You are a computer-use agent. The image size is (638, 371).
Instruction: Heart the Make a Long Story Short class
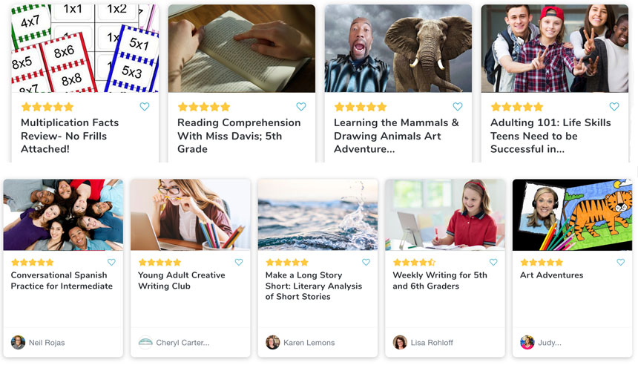pyautogui.click(x=366, y=262)
